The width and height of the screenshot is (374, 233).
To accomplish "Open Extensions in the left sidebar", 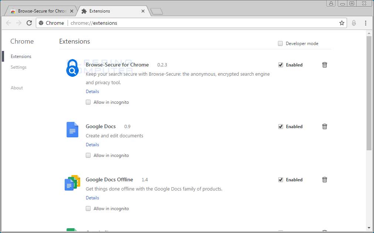I will tap(21, 56).
